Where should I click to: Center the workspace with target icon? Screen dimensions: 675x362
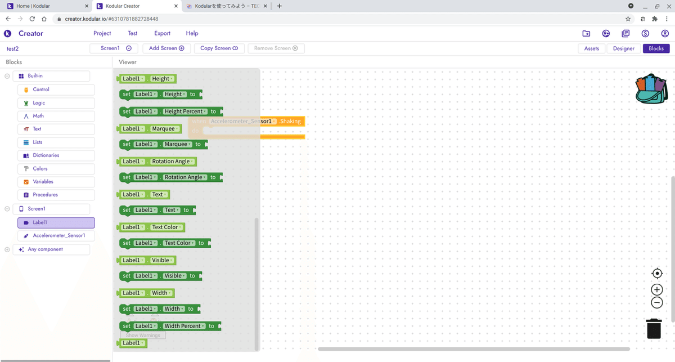pyautogui.click(x=656, y=274)
